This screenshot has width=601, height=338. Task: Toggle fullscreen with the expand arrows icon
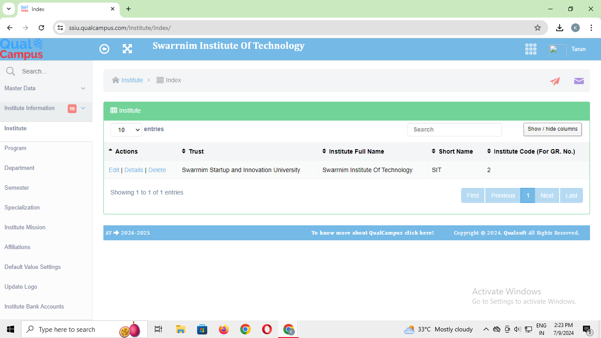pyautogui.click(x=127, y=49)
